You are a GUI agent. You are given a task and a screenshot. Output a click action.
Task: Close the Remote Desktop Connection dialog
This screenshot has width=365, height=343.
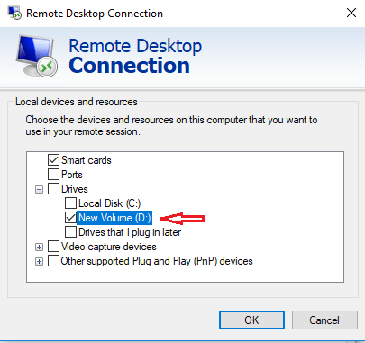(351, 13)
